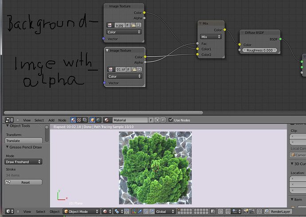The height and width of the screenshot is (217, 306).
Task: Open node editor type selector icon
Action: pos(9,120)
